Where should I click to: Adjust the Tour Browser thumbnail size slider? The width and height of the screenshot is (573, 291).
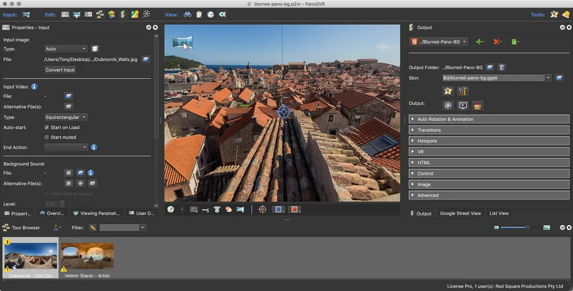click(x=527, y=227)
